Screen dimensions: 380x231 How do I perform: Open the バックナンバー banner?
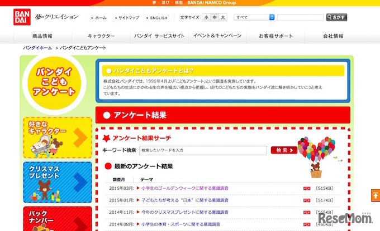click(58, 219)
